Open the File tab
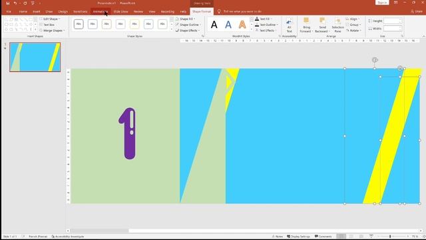Viewport: 426px width, 240px height. (9, 12)
